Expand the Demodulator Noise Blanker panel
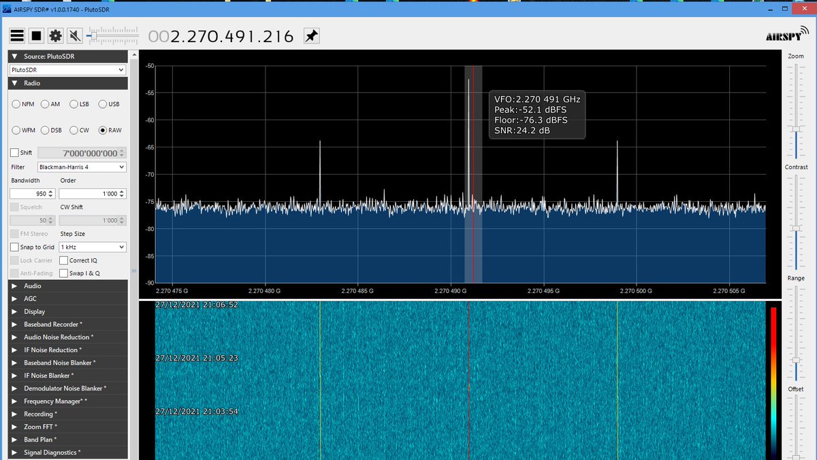This screenshot has width=817, height=460. tap(67, 389)
